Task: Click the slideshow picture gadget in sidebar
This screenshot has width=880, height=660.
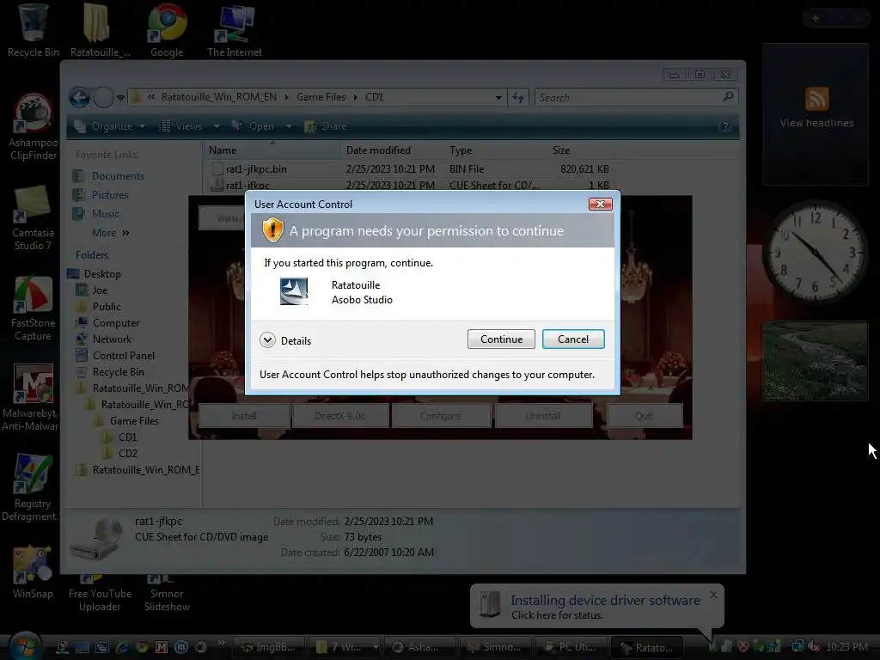Action: point(815,361)
